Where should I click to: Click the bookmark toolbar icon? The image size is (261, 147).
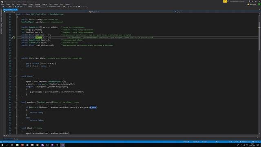tap(79, 7)
